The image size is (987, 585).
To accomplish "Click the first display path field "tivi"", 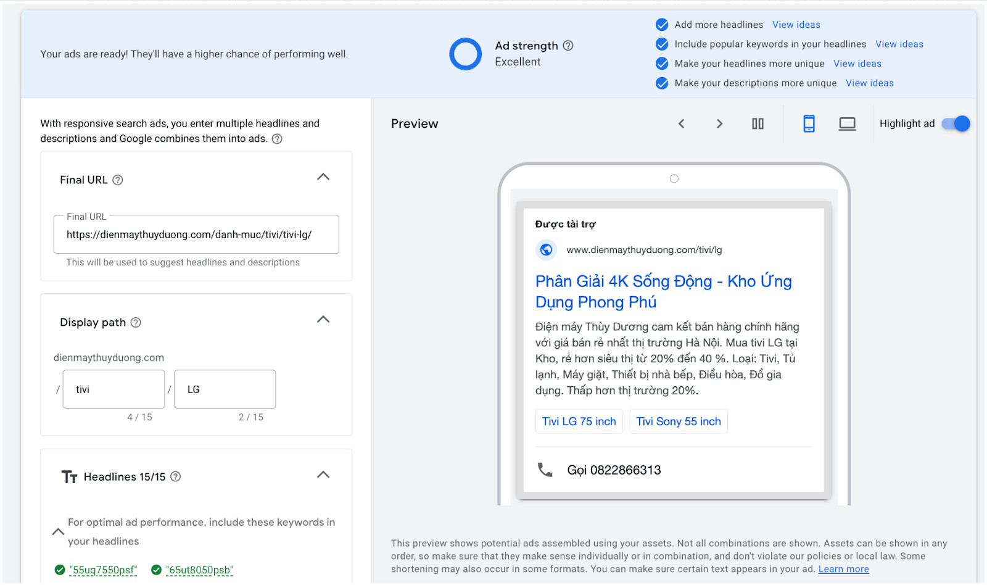I will coord(114,389).
